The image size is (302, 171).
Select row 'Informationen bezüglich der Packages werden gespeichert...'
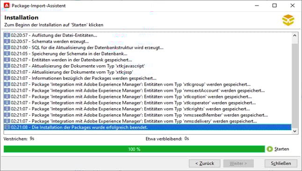[148, 78]
